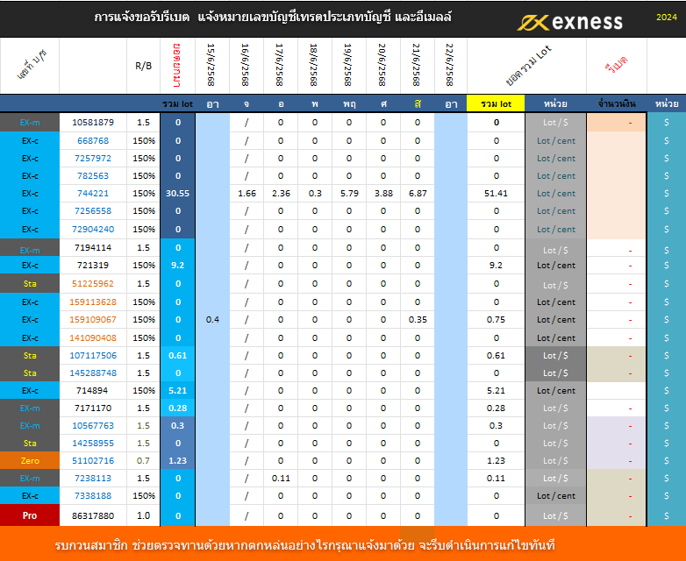This screenshot has height=561, width=686.
Task: Click the orange footer notice text
Action: pyautogui.click(x=304, y=545)
